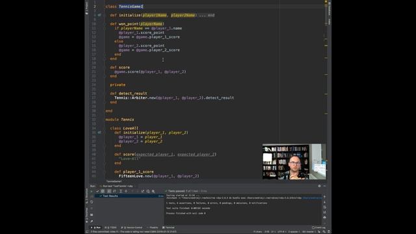Open test runner settings gear
The height and width of the screenshot is (234, 416).
(x=153, y=191)
